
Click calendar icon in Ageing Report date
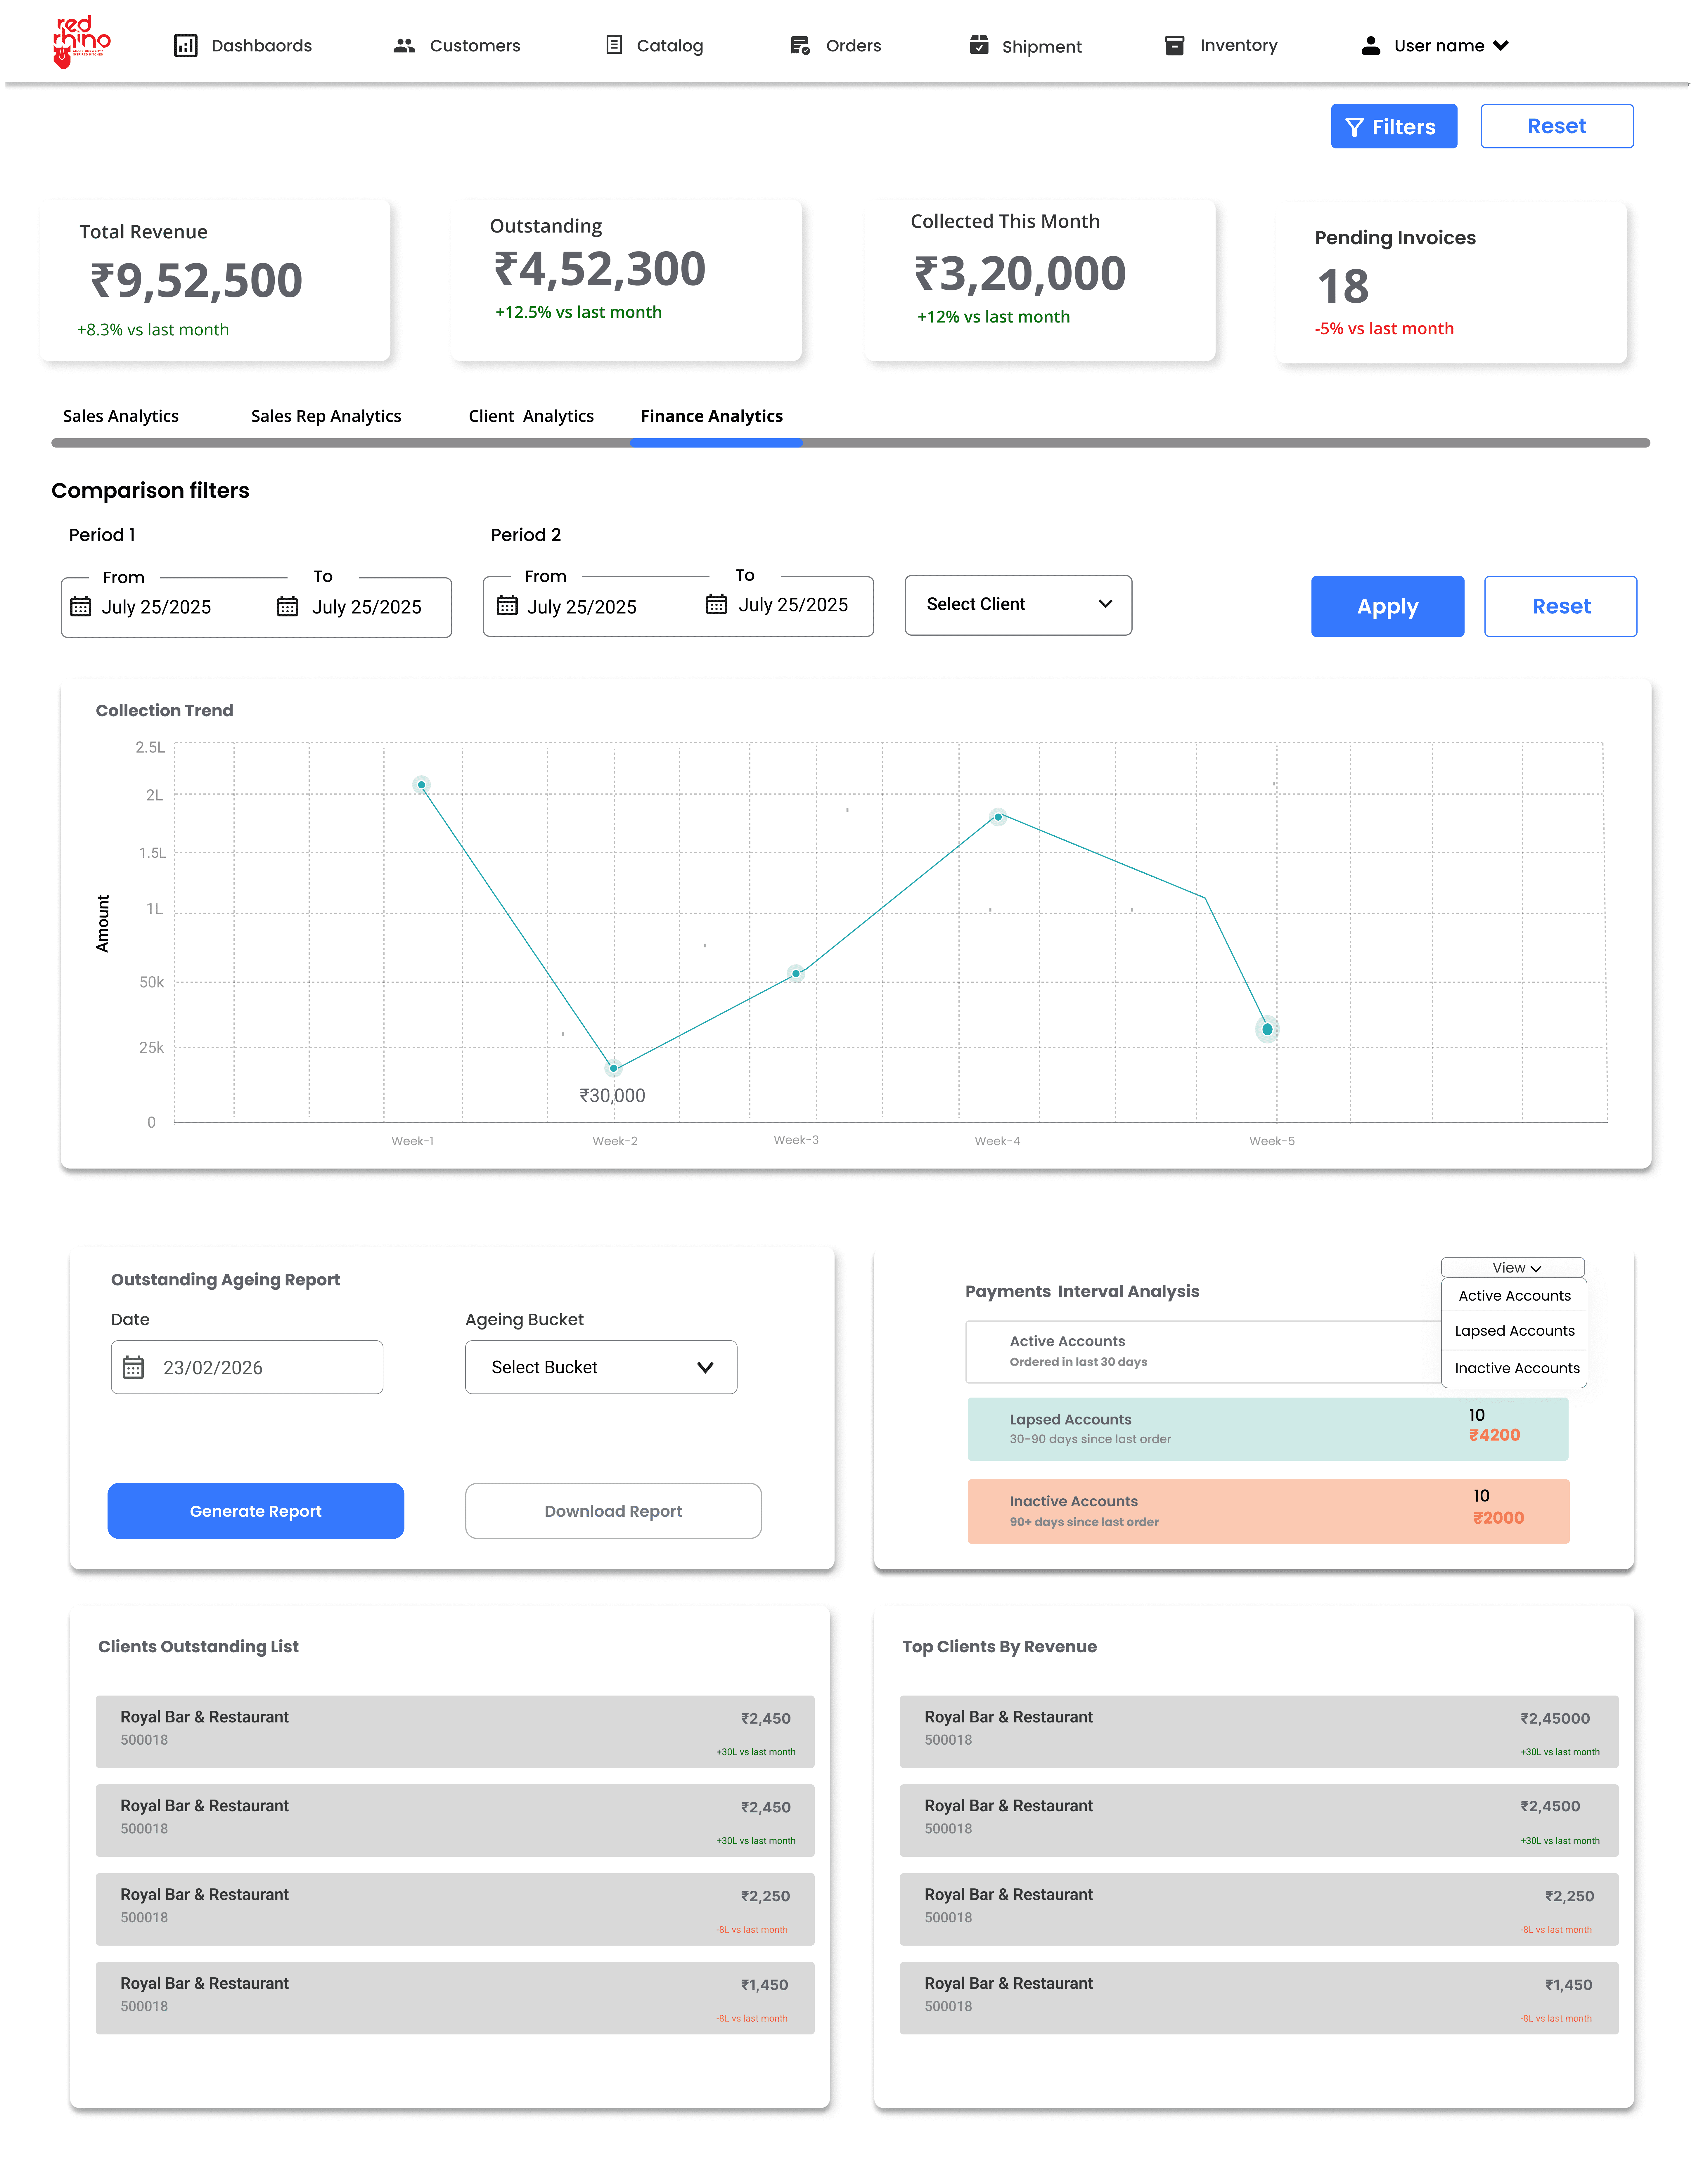(133, 1367)
